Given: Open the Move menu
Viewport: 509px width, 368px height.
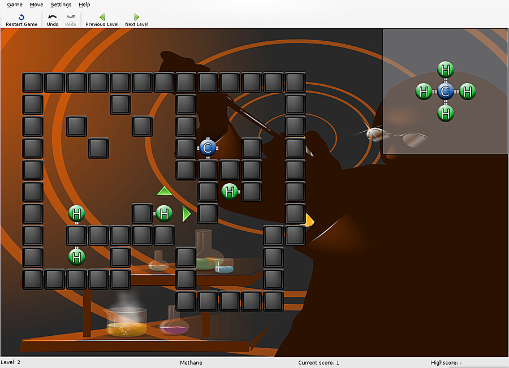Looking at the screenshot, I should (36, 5).
